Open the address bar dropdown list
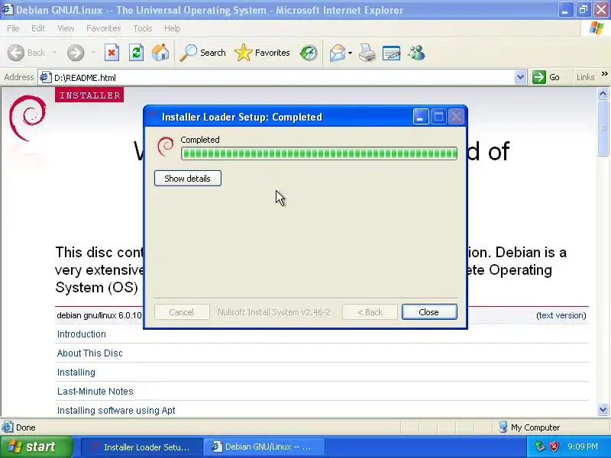Screen dimensions: 611x458 coord(520,77)
